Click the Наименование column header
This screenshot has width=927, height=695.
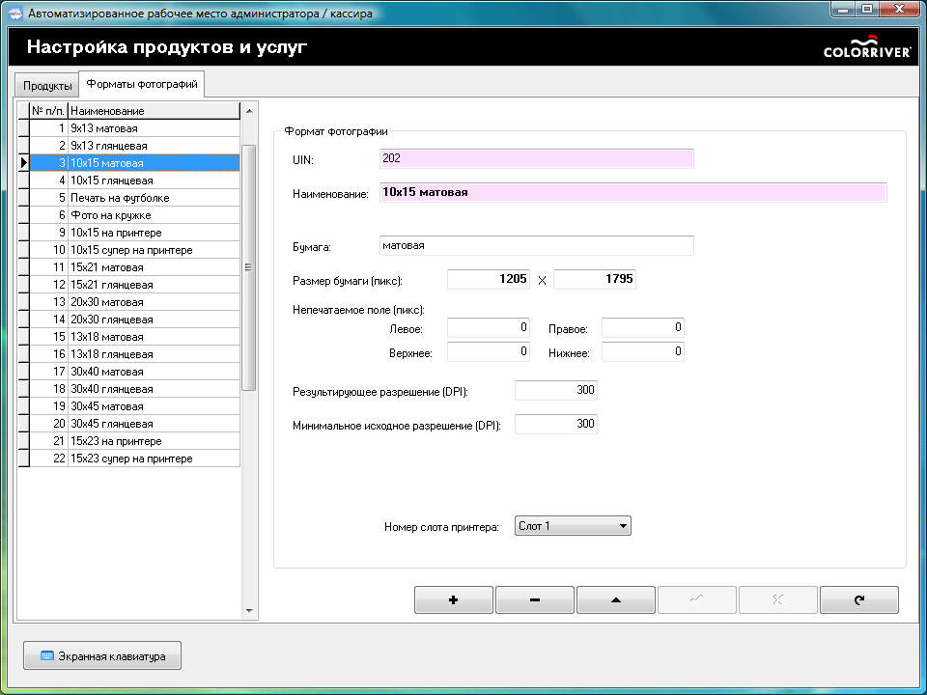pos(153,111)
